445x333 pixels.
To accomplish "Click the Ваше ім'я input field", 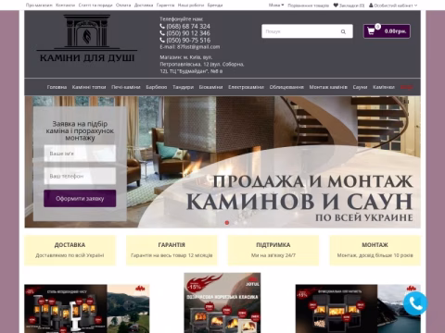I will [80, 154].
